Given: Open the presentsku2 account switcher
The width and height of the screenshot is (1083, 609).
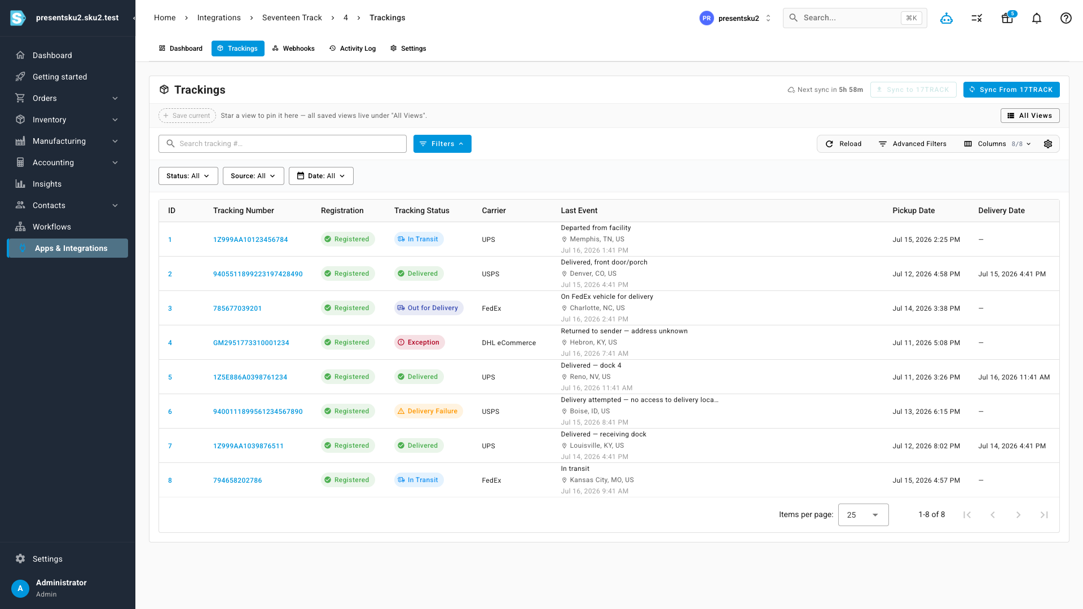Looking at the screenshot, I should click(736, 18).
